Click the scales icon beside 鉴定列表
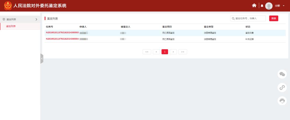 [4, 19]
